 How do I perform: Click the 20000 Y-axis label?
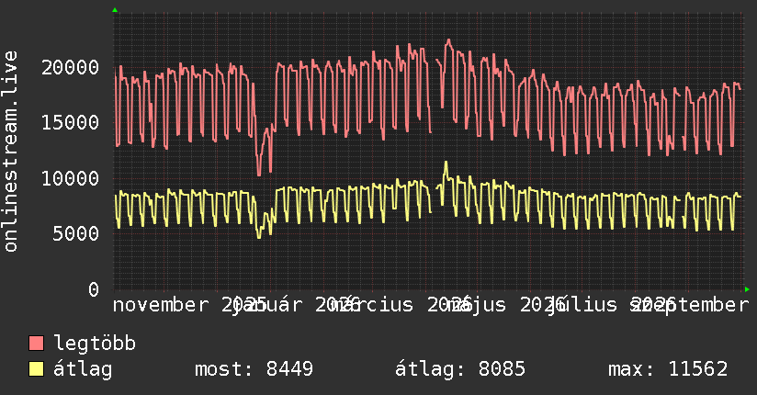[71, 67]
